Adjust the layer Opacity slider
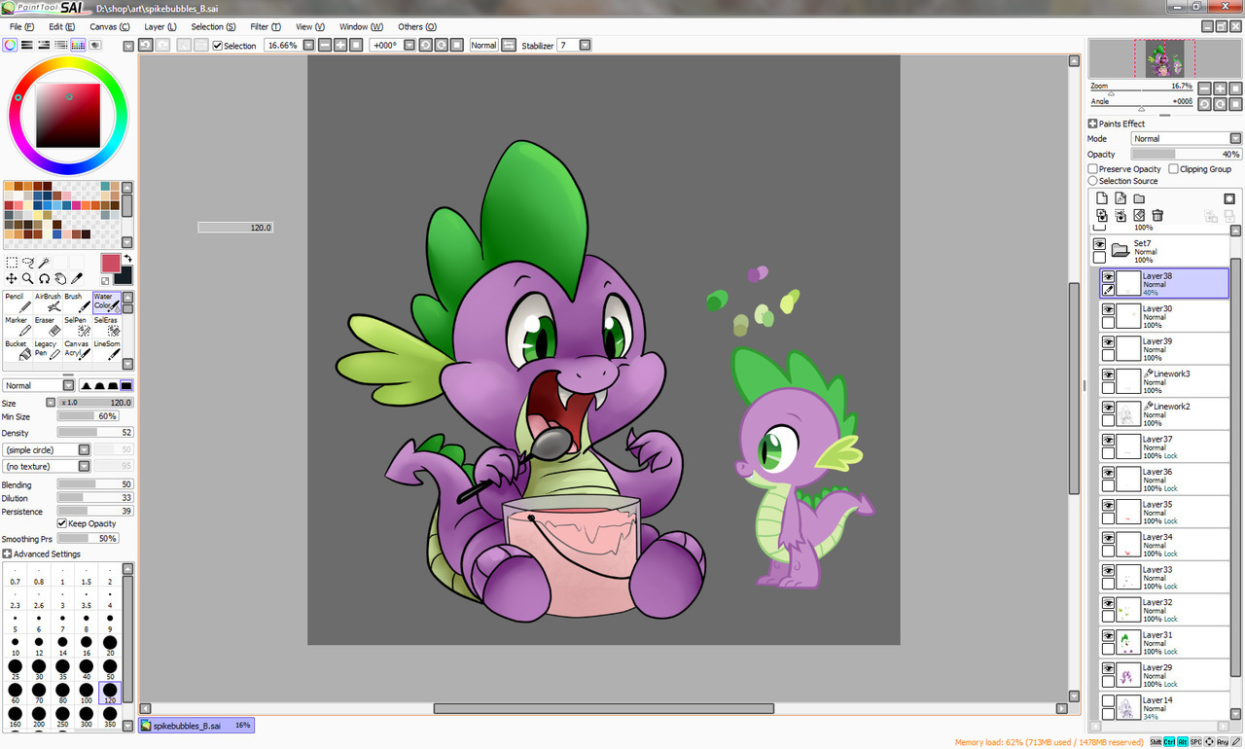The width and height of the screenshot is (1245, 749). [1187, 154]
